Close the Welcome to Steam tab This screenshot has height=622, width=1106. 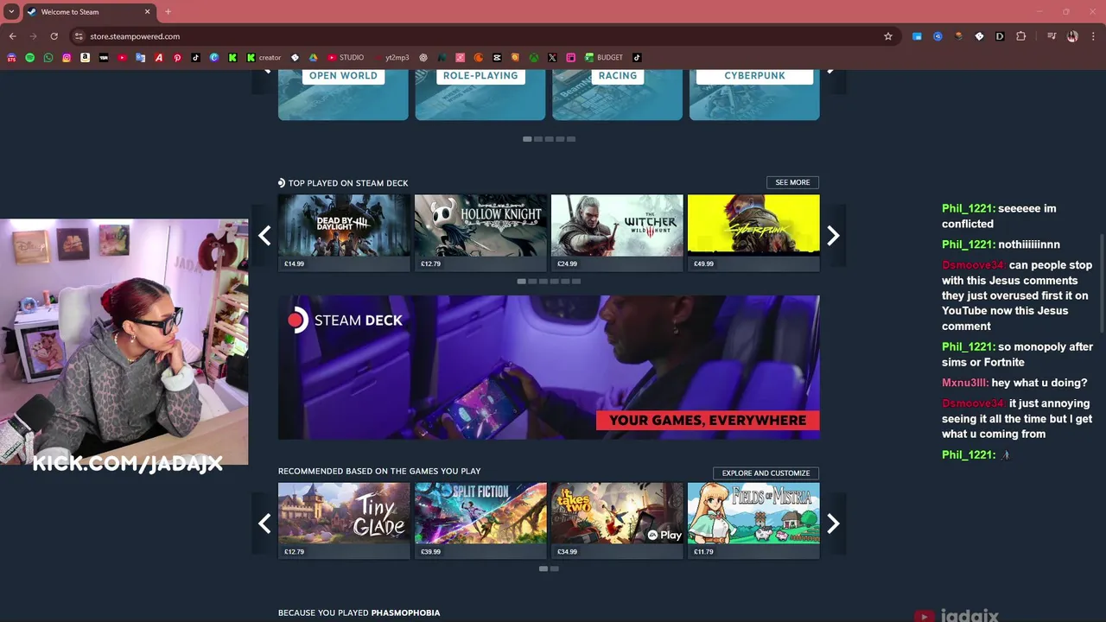pos(148,12)
